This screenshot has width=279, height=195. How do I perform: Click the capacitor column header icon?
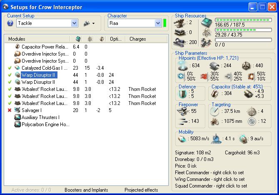tap(102, 39)
